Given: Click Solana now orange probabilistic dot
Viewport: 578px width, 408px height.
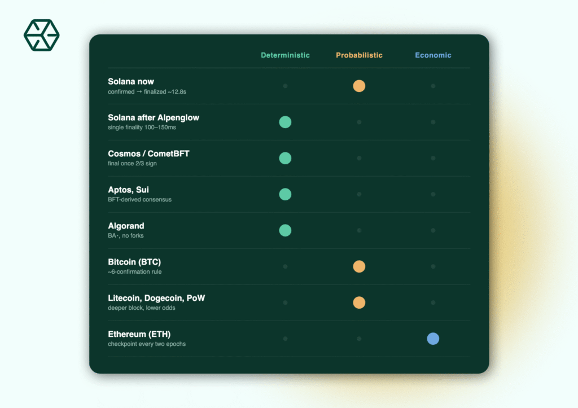Looking at the screenshot, I should [x=359, y=86].
